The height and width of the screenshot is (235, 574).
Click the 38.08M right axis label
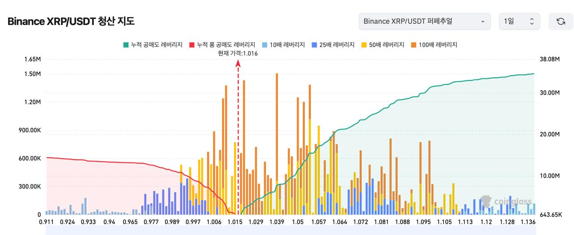click(549, 59)
